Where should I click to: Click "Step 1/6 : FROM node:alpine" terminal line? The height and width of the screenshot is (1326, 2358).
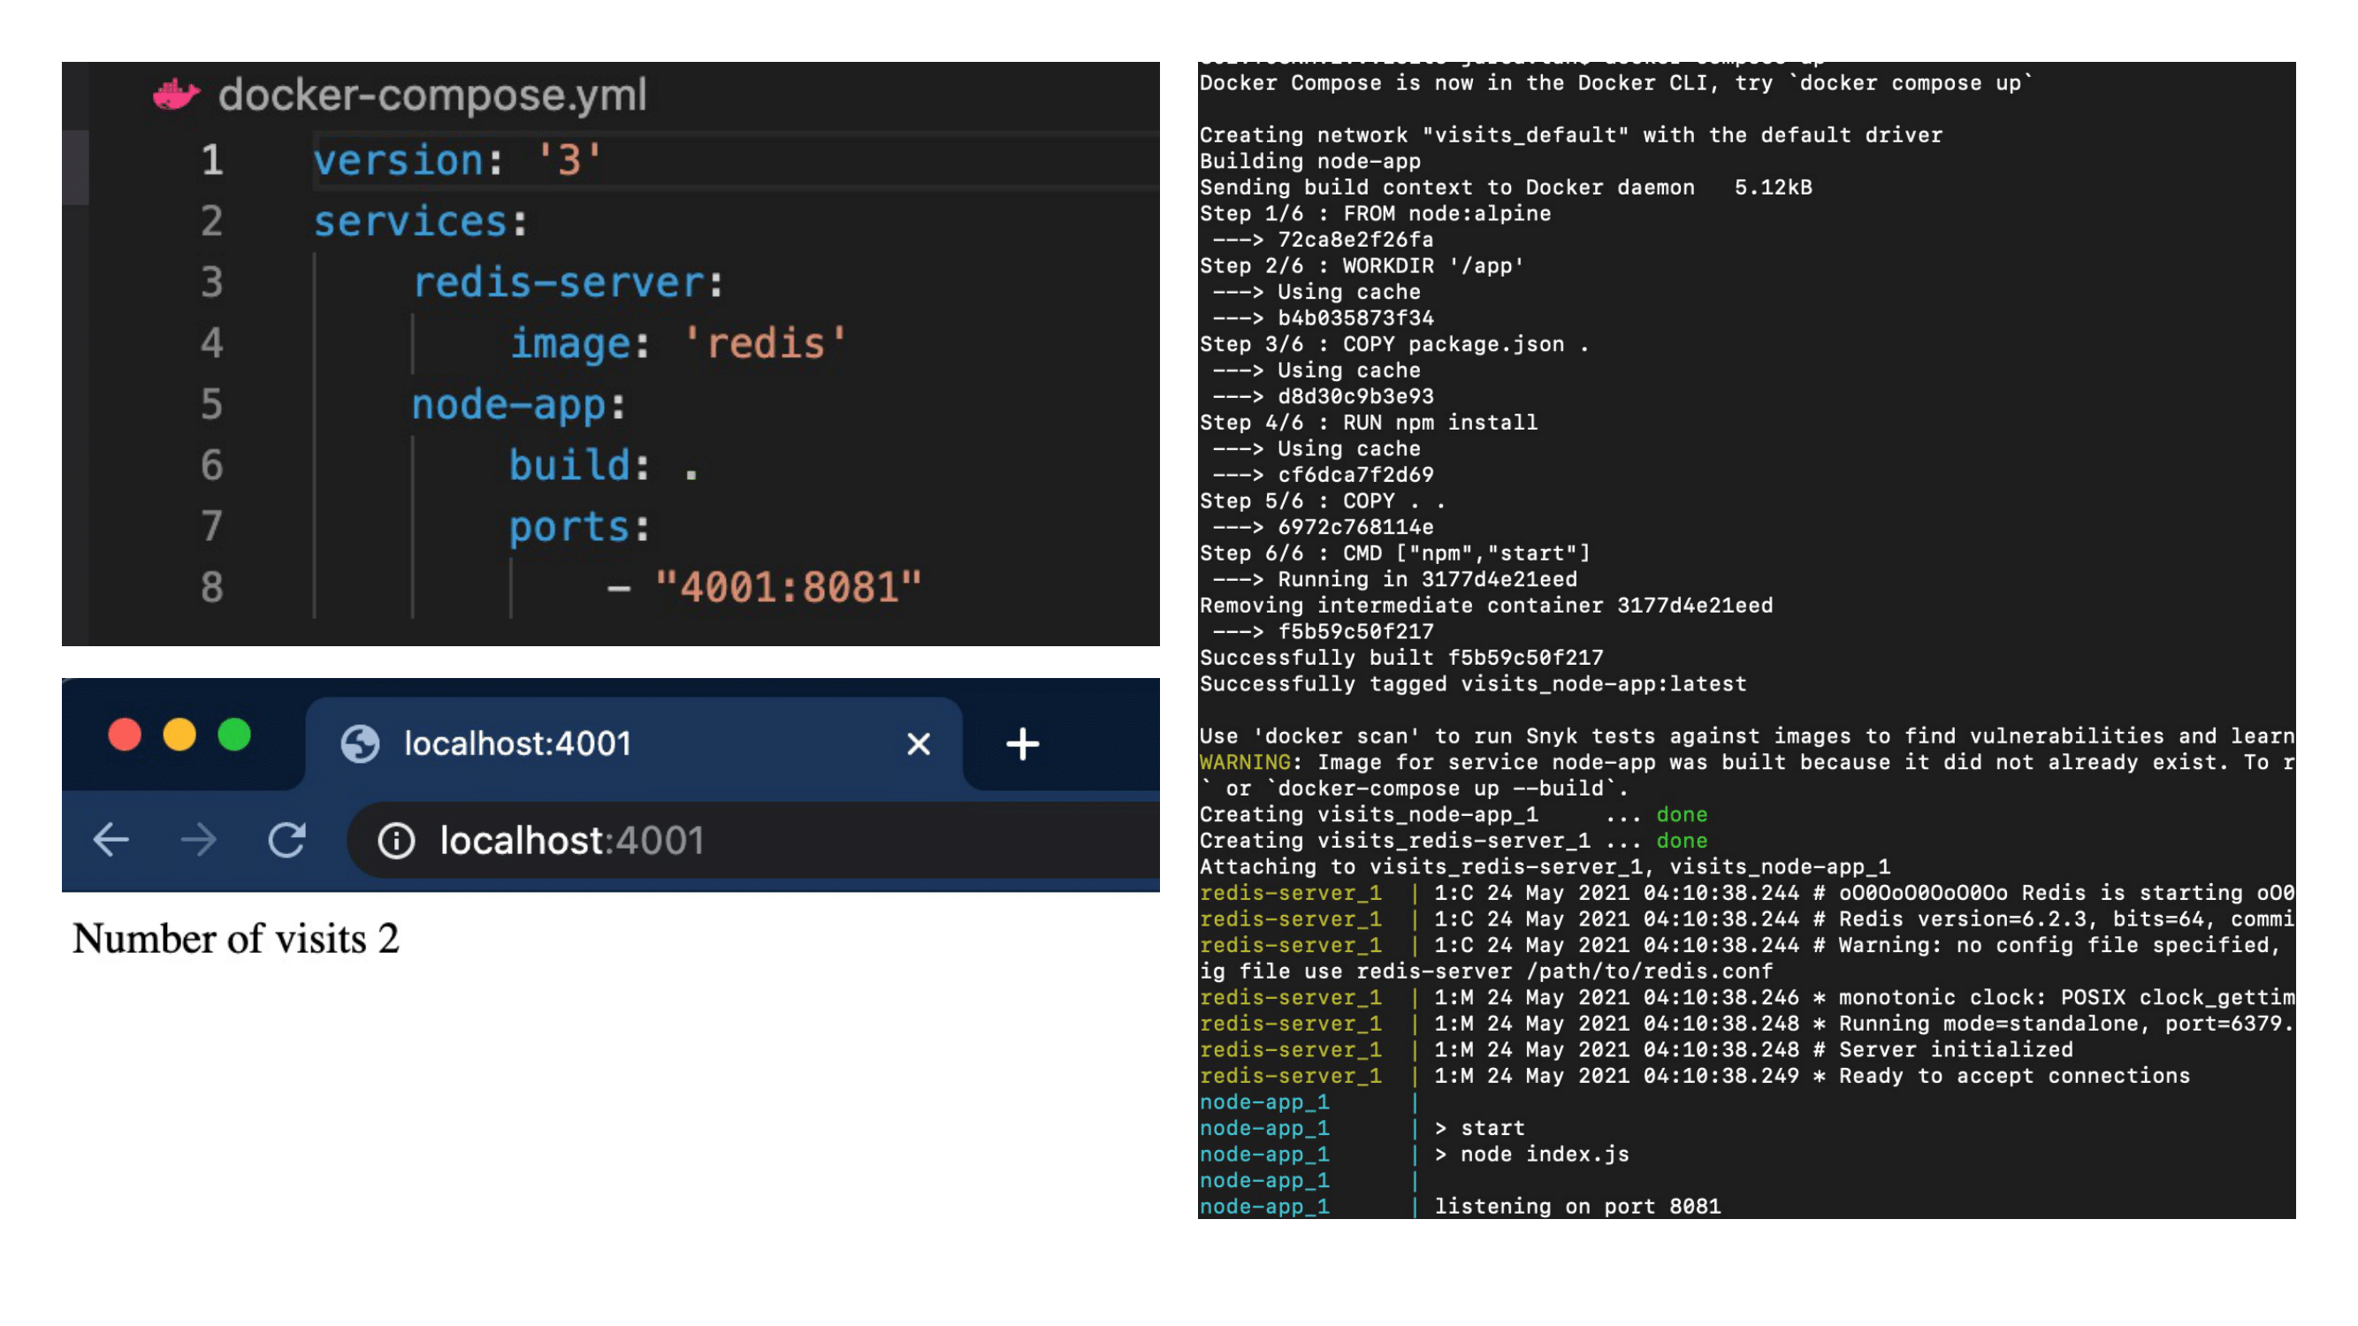[1375, 213]
